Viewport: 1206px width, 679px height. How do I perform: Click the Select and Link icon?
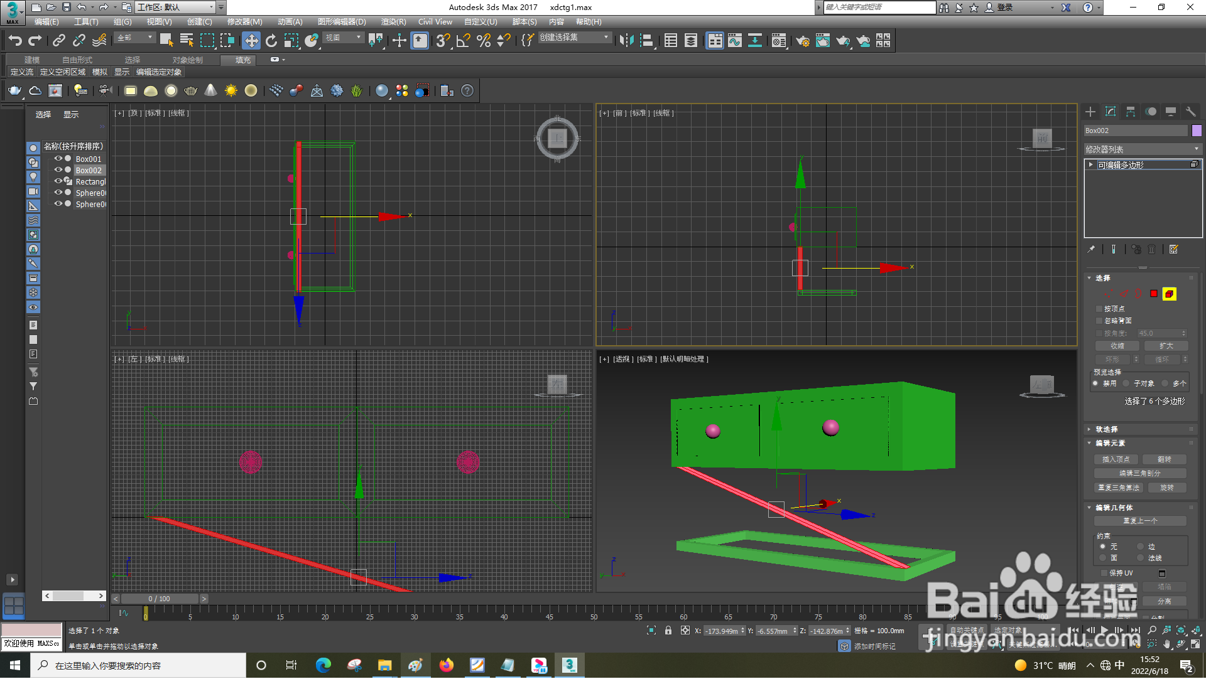pyautogui.click(x=59, y=41)
